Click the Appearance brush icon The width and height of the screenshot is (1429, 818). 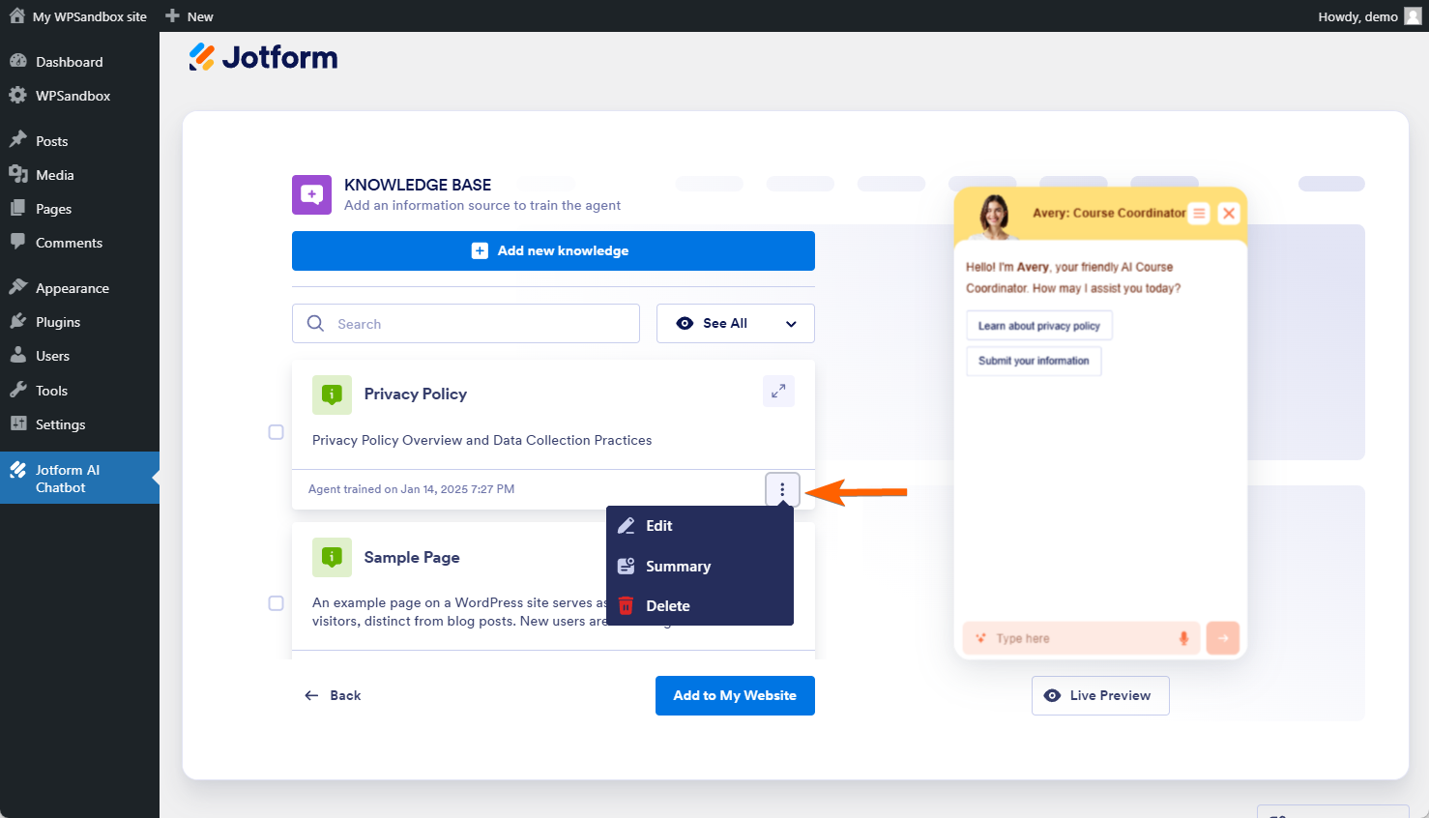pyautogui.click(x=18, y=287)
